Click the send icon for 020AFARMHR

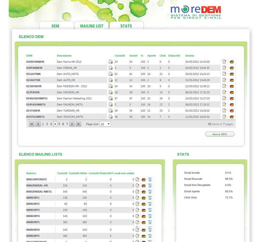click(x=111, y=62)
